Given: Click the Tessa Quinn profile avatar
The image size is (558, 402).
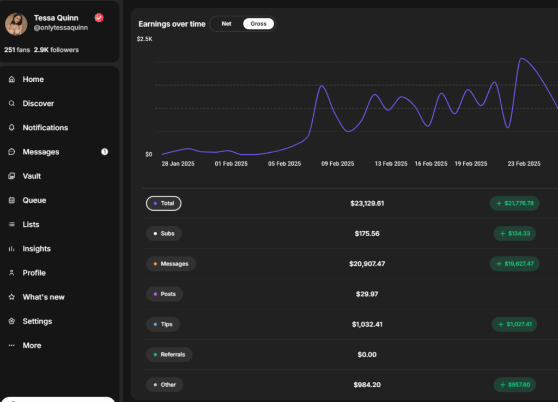Looking at the screenshot, I should pyautogui.click(x=16, y=25).
